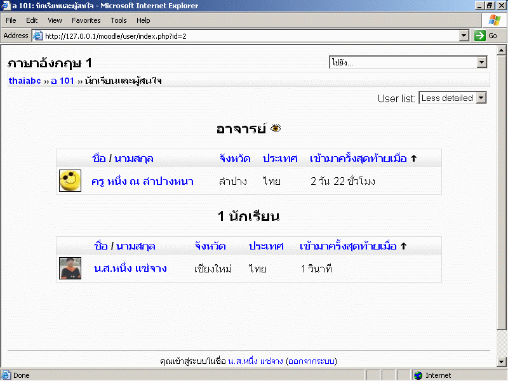Click the Internet zone globe icon in status bar
Image resolution: width=508 pixels, height=381 pixels.
click(x=418, y=375)
